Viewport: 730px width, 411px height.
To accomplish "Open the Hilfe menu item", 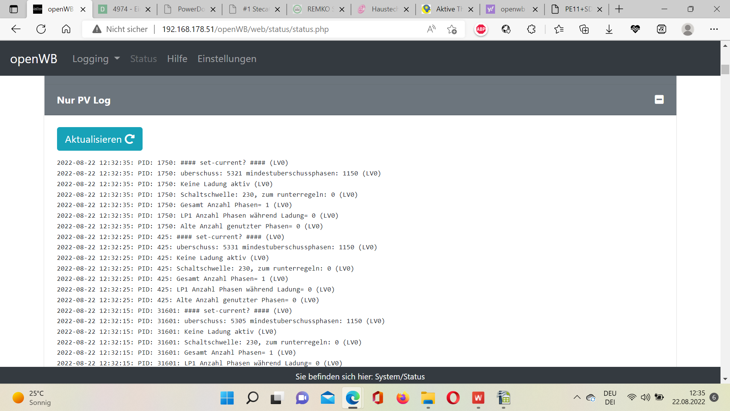I will tap(177, 59).
